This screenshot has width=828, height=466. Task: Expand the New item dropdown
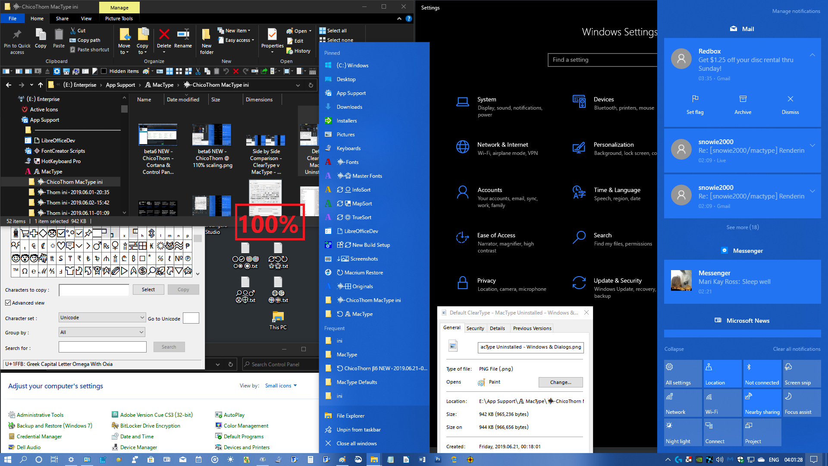click(234, 31)
